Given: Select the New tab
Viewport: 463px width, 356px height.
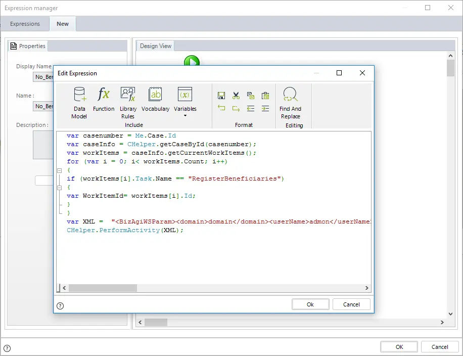Looking at the screenshot, I should pos(63,24).
